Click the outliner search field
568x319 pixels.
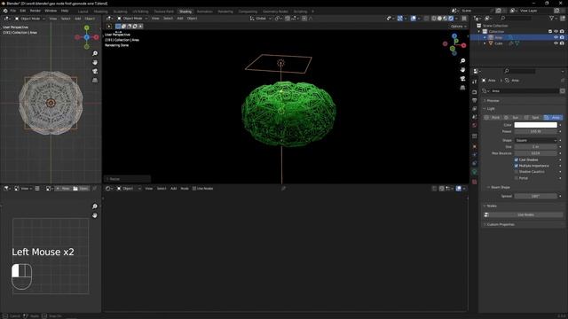tap(517, 18)
